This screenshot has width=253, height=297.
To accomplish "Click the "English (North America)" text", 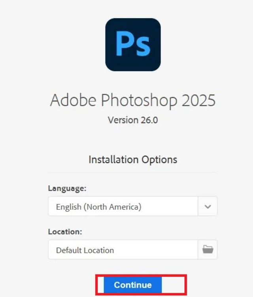I will coord(98,207).
